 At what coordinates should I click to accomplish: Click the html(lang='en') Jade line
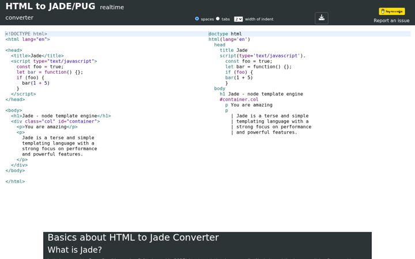click(229, 39)
